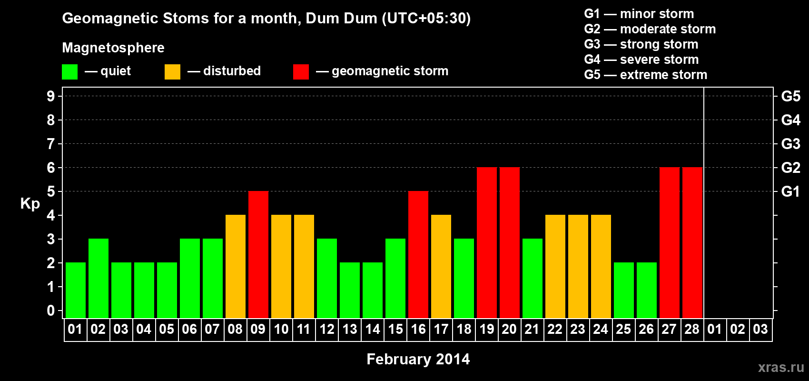Click next-month date label '03' at chart end
This screenshot has width=809, height=381.
click(x=760, y=330)
